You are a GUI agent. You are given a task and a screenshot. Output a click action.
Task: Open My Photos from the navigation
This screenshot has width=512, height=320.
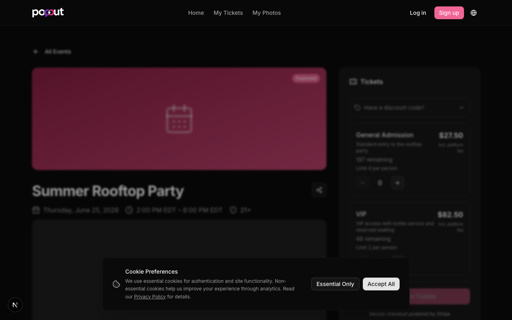[x=266, y=13]
